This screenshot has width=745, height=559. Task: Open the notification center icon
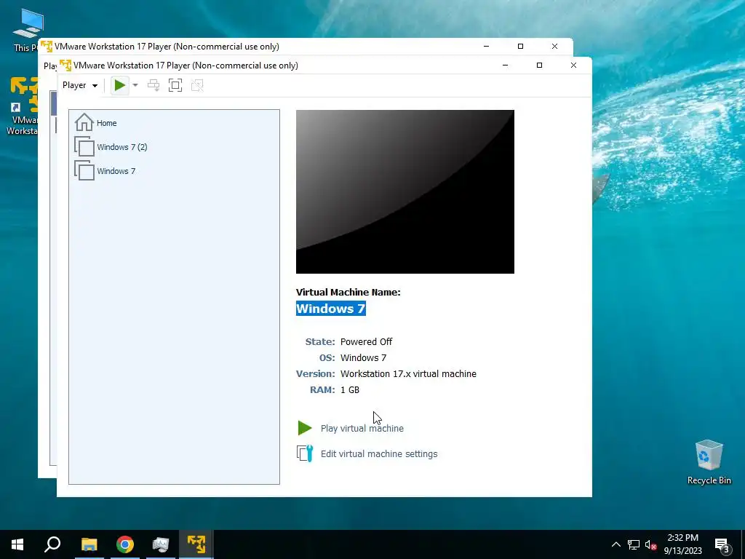pyautogui.click(x=722, y=544)
